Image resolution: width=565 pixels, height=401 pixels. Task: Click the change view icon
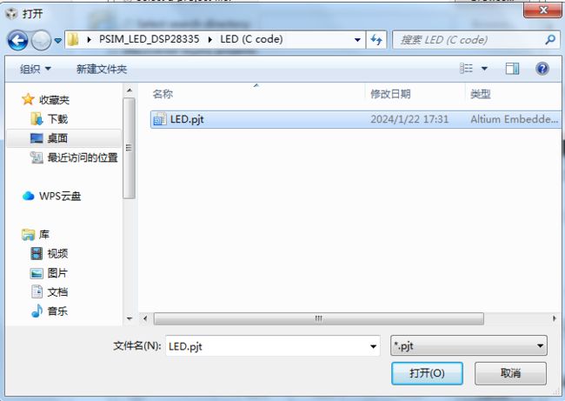[x=466, y=69]
